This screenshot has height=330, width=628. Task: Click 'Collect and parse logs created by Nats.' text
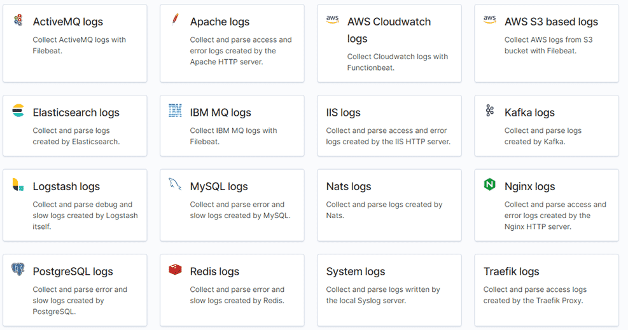click(x=384, y=210)
